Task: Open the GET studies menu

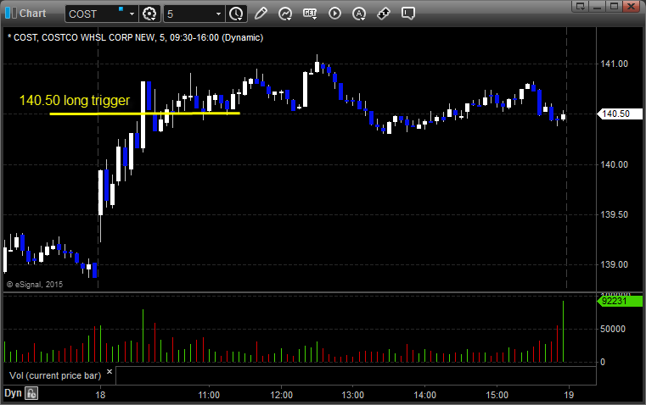Action: coord(310,14)
